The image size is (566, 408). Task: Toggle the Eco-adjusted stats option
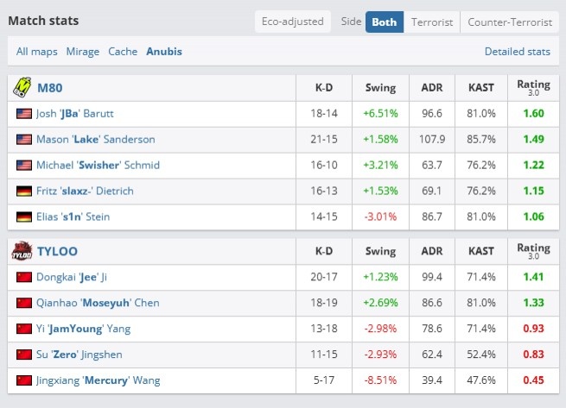click(x=293, y=22)
